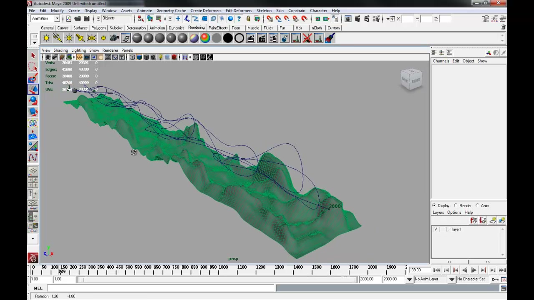The width and height of the screenshot is (534, 300).
Task: Select the Show Manipulator tool
Action: [33, 146]
